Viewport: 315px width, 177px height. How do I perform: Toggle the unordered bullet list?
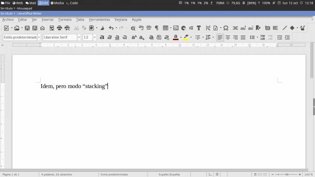point(198,37)
